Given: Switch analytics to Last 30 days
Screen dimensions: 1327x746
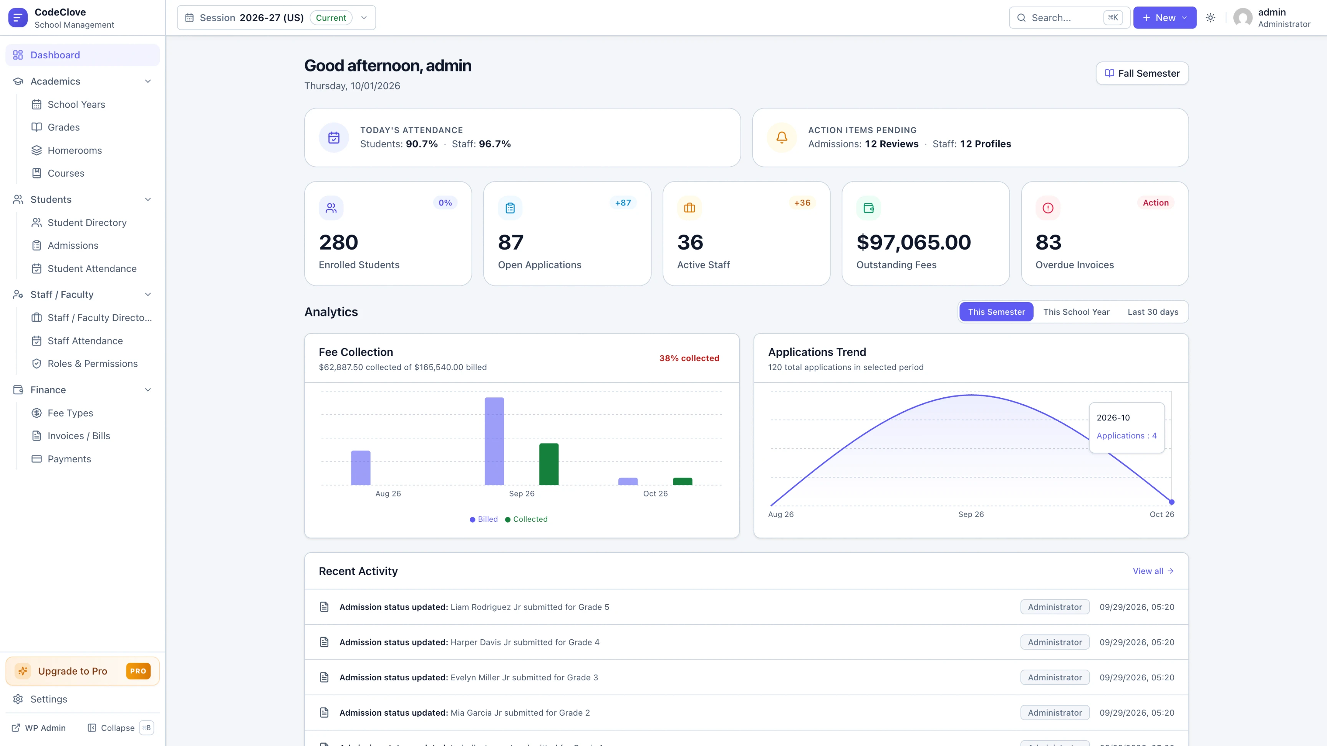Looking at the screenshot, I should pyautogui.click(x=1153, y=312).
